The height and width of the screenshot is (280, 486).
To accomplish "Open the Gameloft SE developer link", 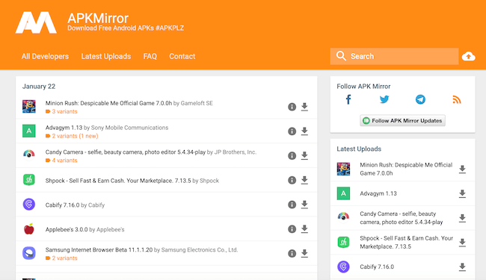I will click(197, 103).
